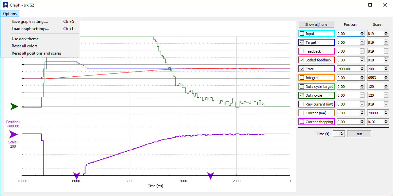
Task: Choose Save graph settings...
Action: tap(30, 22)
